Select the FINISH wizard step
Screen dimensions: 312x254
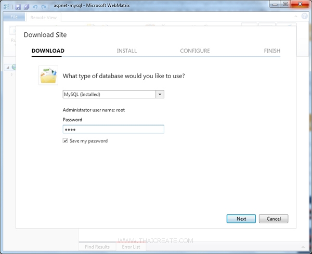coord(272,51)
